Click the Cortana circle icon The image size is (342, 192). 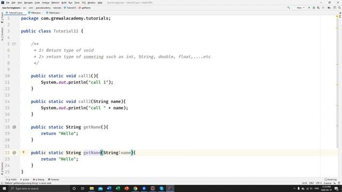pos(74,188)
